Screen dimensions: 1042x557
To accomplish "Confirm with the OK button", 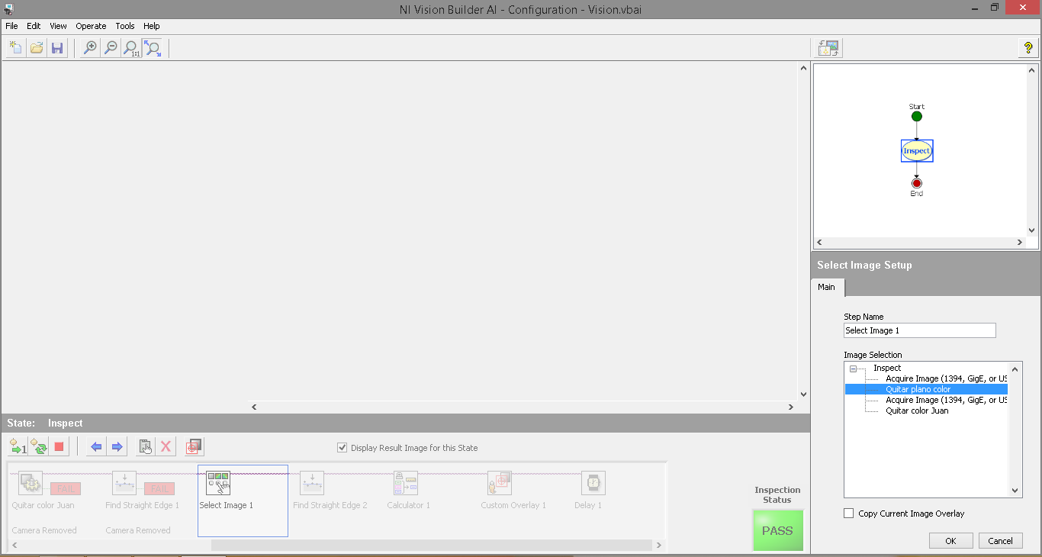I will (x=950, y=540).
